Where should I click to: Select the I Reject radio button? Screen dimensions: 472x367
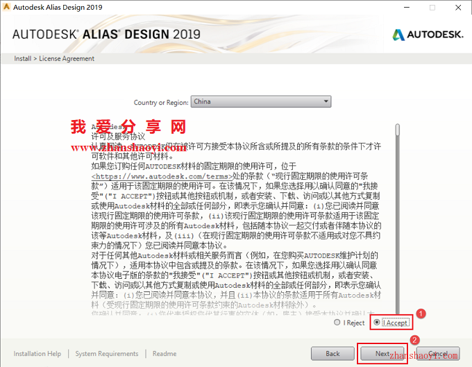337,323
